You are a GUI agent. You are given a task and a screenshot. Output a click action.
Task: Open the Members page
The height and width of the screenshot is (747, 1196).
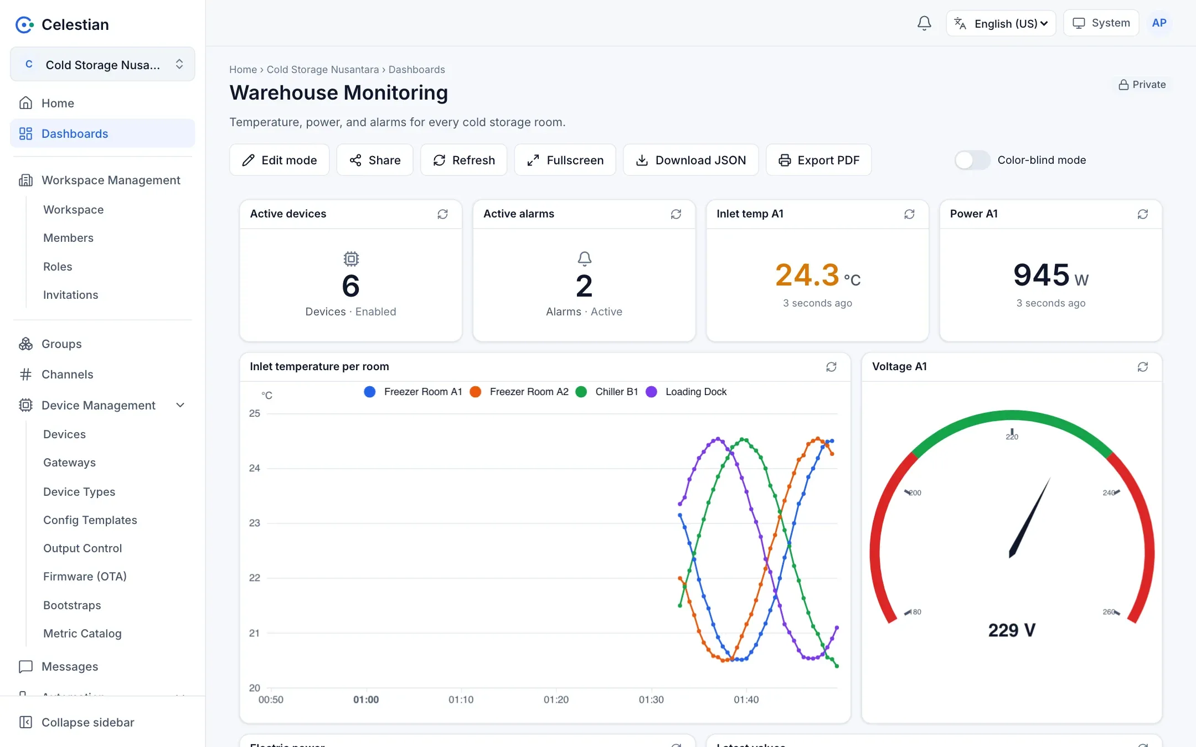[68, 238]
